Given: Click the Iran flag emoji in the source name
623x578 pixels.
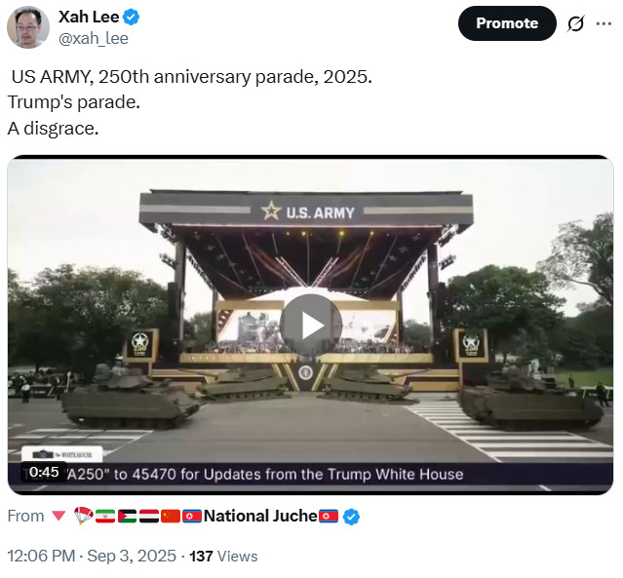Looking at the screenshot, I should (105, 516).
